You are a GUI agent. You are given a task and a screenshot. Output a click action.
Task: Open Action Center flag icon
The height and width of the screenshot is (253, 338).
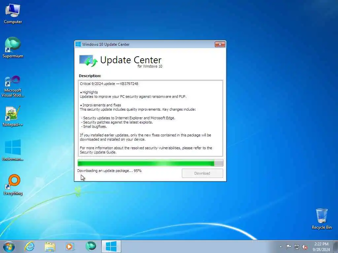(x=288, y=246)
